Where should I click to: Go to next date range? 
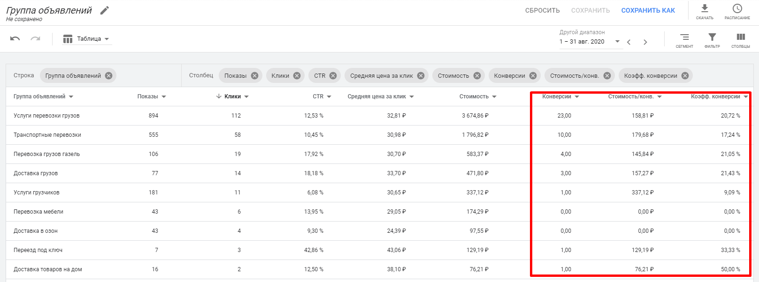click(645, 42)
